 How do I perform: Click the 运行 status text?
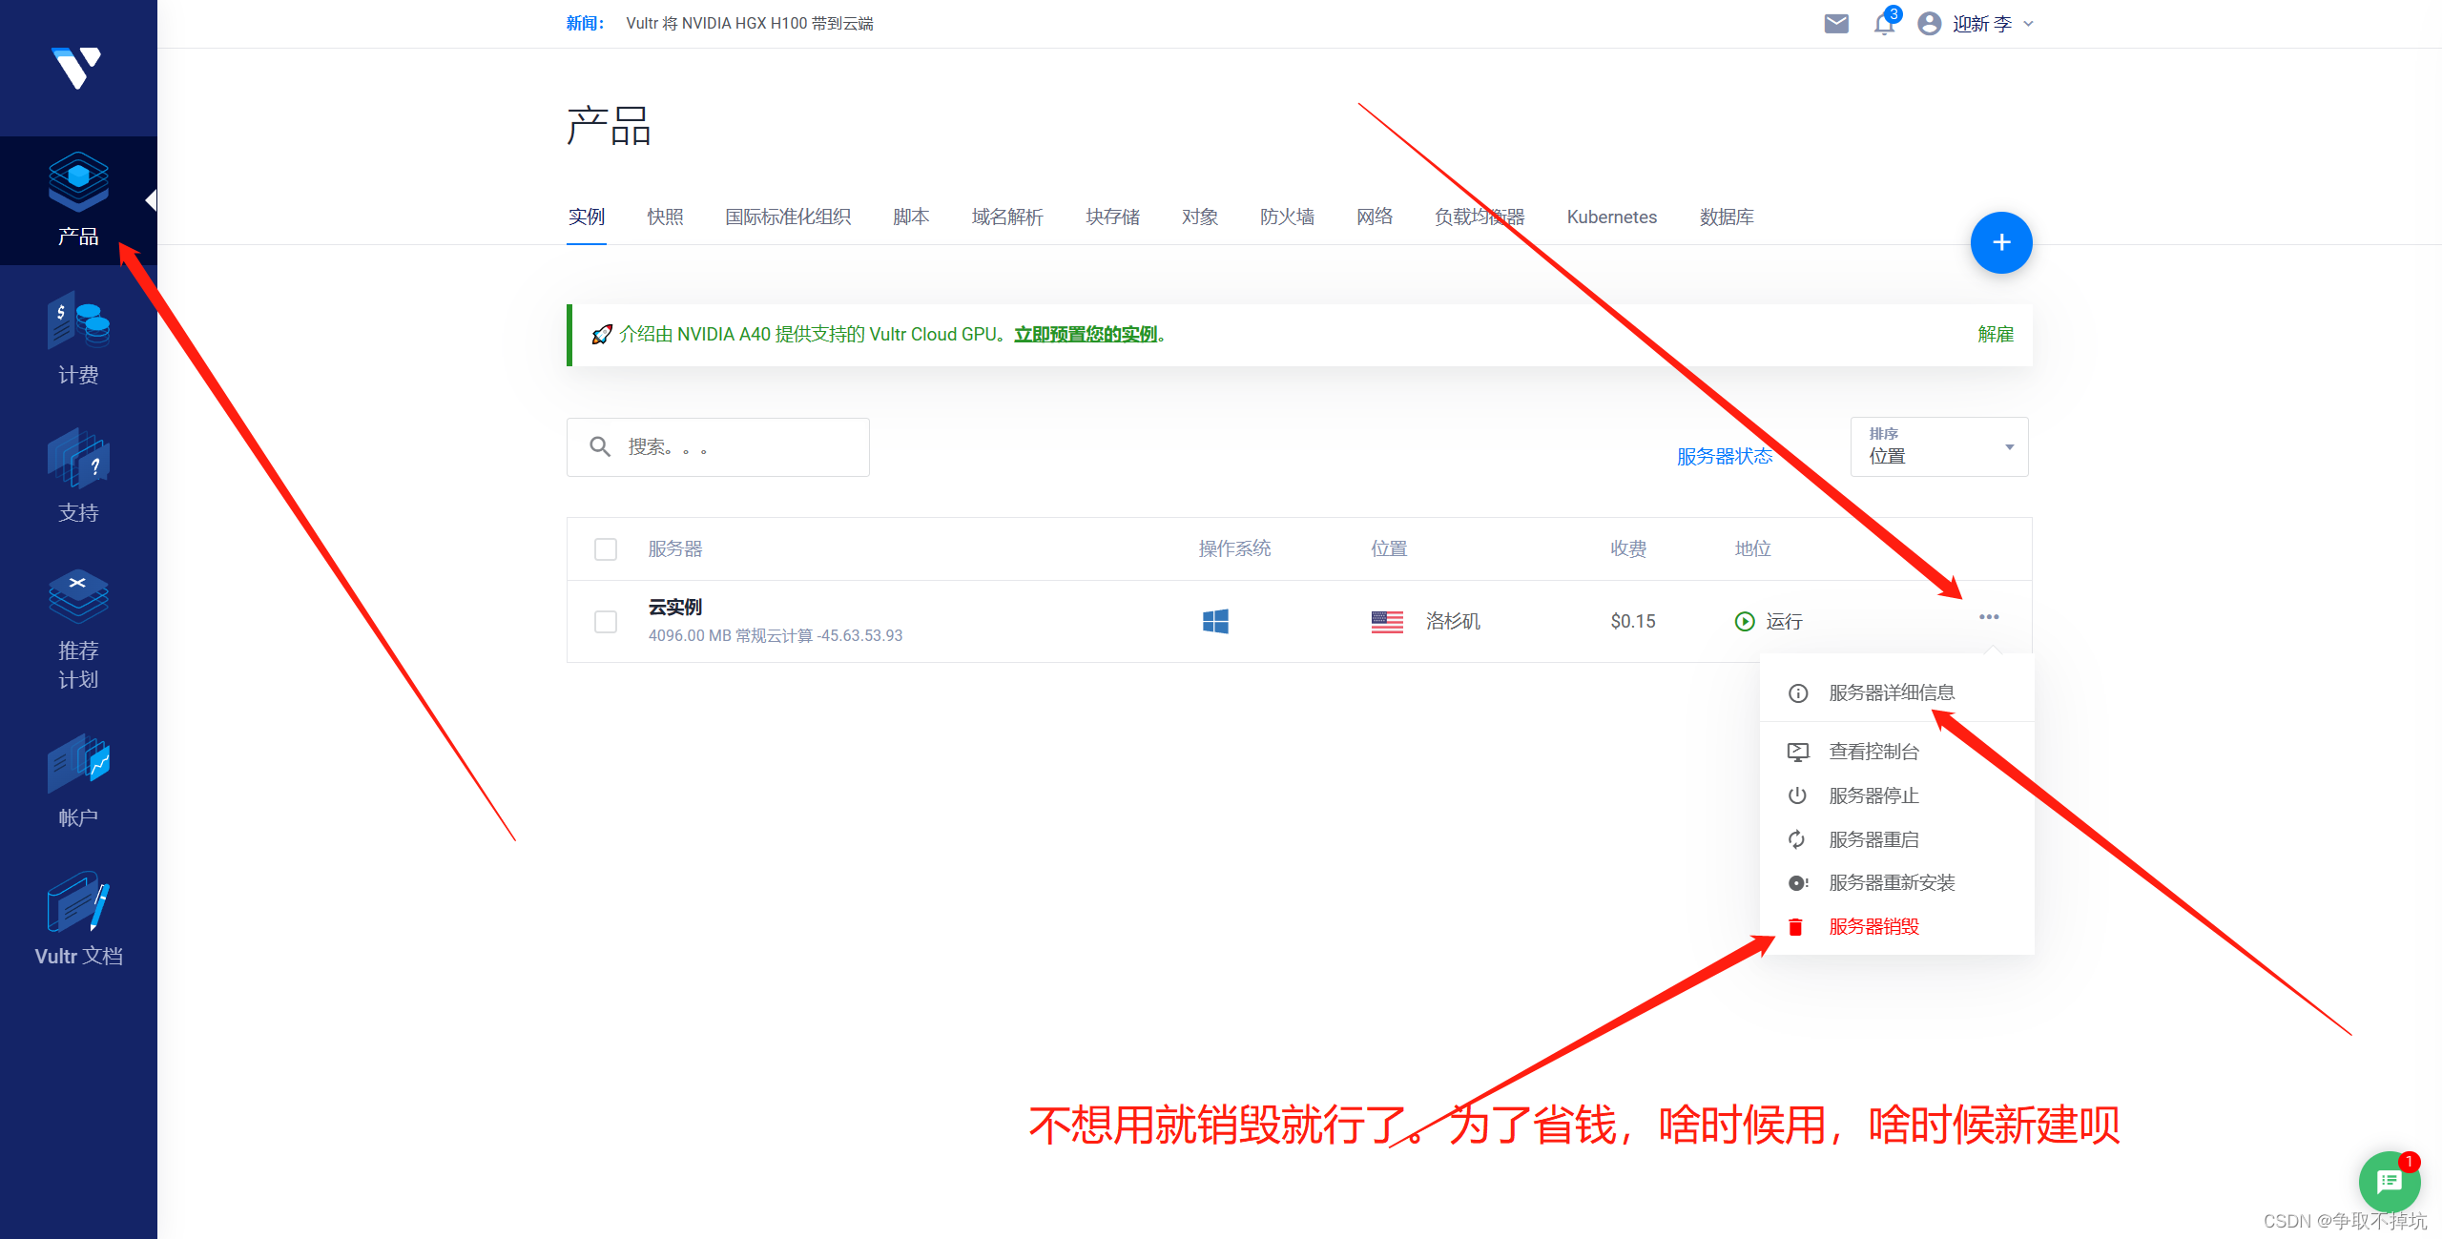[1784, 622]
